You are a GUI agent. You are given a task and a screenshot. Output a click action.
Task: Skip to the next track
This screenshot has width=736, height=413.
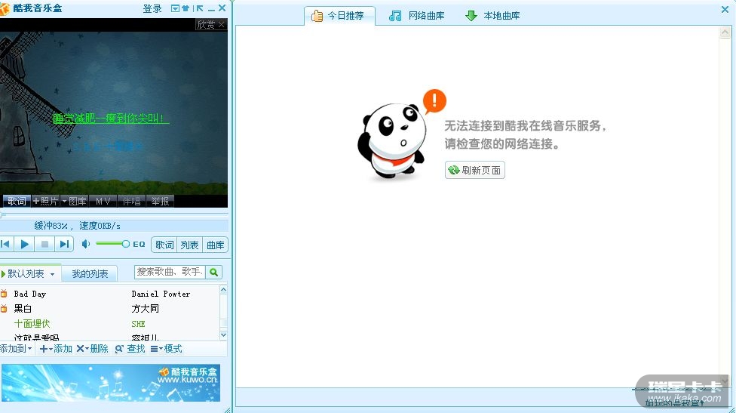64,244
